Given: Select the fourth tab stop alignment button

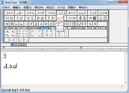Looking at the screenshot, I should coord(22,45).
